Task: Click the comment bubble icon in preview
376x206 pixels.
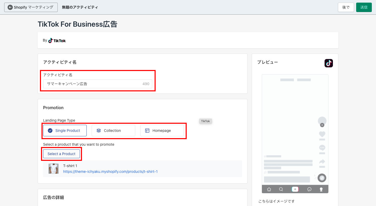Action: 322,148
